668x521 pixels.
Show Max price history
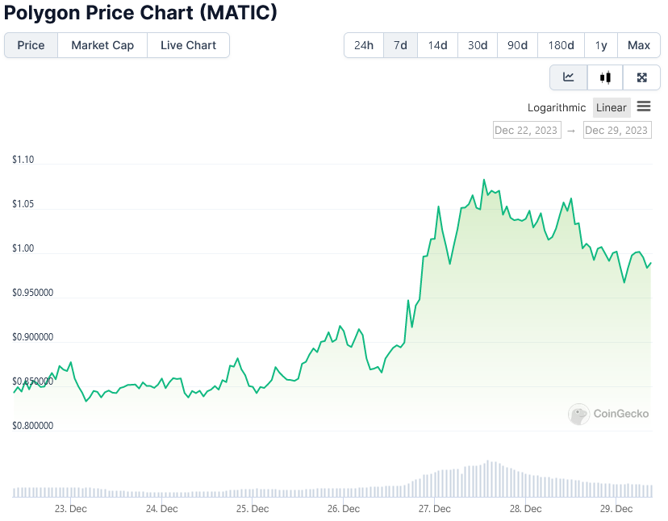pos(639,45)
